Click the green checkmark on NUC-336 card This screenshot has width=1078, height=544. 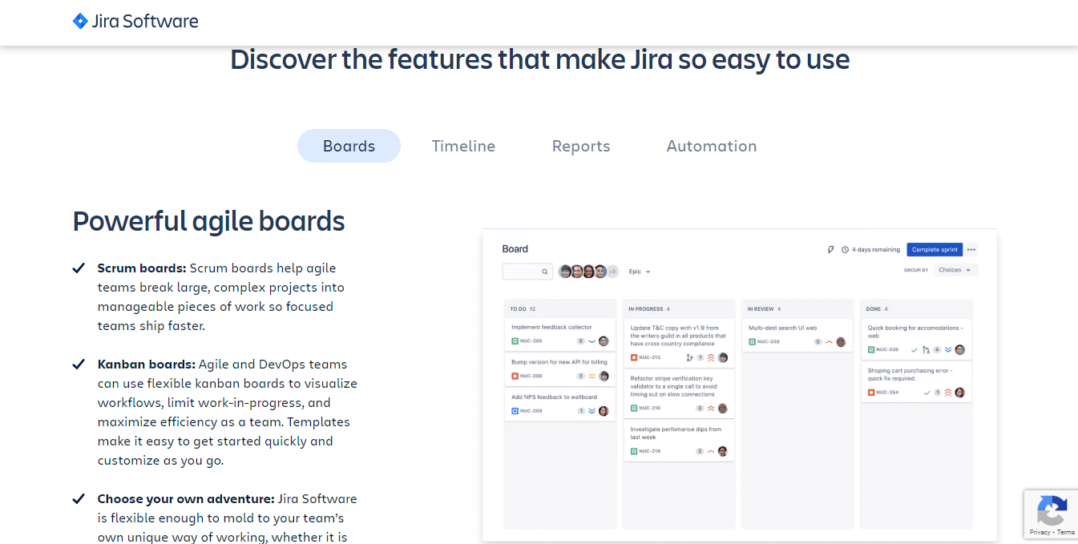[x=914, y=349]
